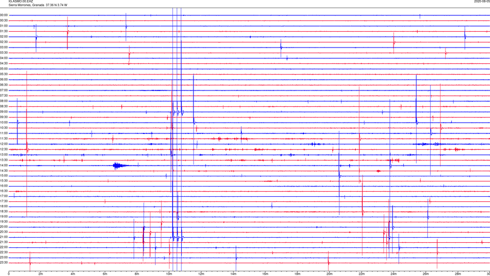
Task: Select the 04:30 time label
Action: (4, 63)
